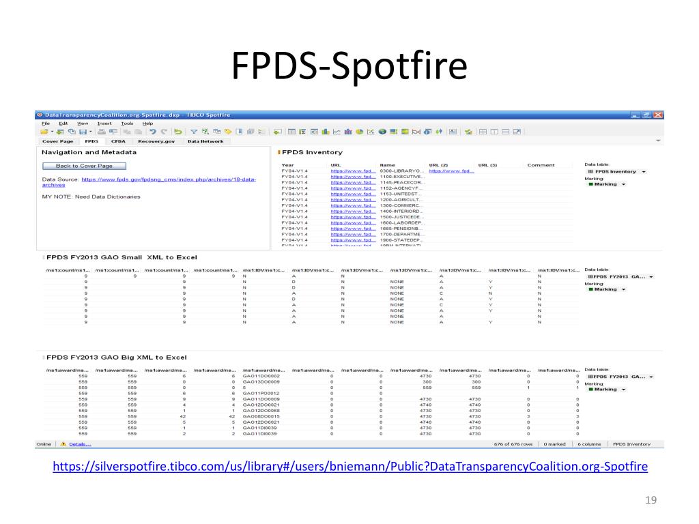Open the silverspotfire.tibco.com library link

point(350,467)
